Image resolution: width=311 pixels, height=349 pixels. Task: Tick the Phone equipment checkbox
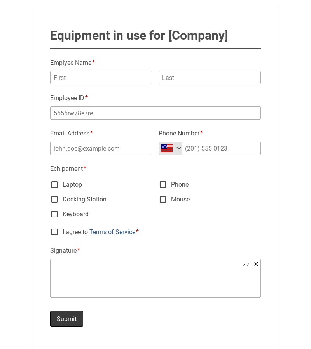pos(163,185)
